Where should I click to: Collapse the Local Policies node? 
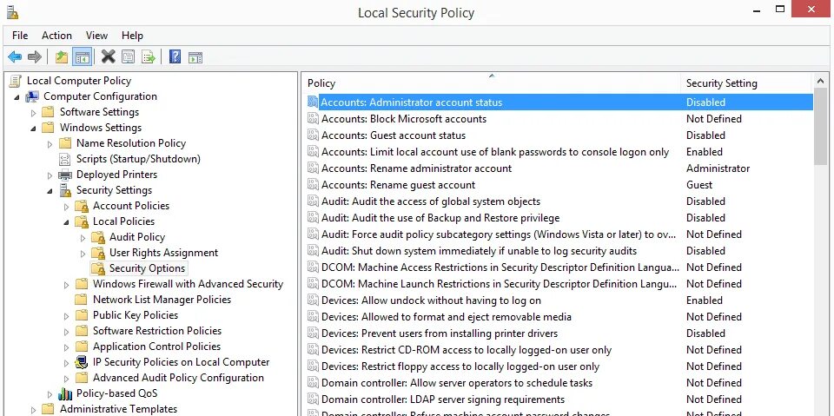(x=67, y=222)
